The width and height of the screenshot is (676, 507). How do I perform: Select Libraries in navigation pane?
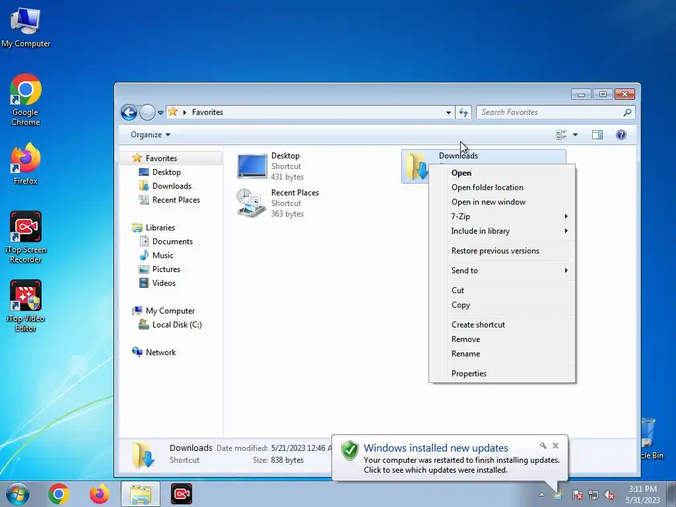click(160, 228)
